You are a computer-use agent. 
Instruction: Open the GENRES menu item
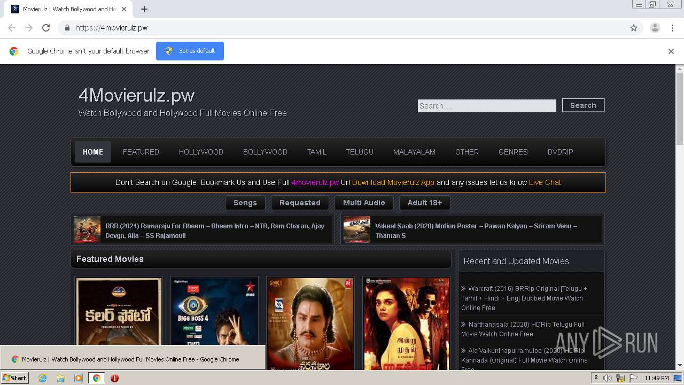coord(513,152)
